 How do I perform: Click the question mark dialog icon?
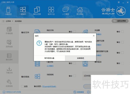pos(39,43)
